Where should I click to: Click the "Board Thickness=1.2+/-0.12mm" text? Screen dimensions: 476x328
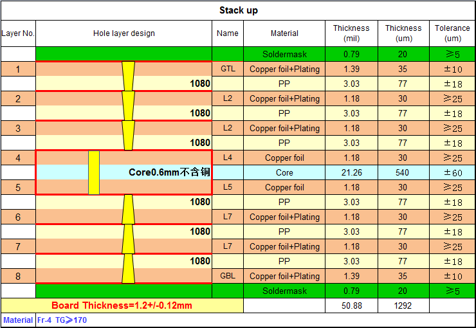click(x=122, y=305)
